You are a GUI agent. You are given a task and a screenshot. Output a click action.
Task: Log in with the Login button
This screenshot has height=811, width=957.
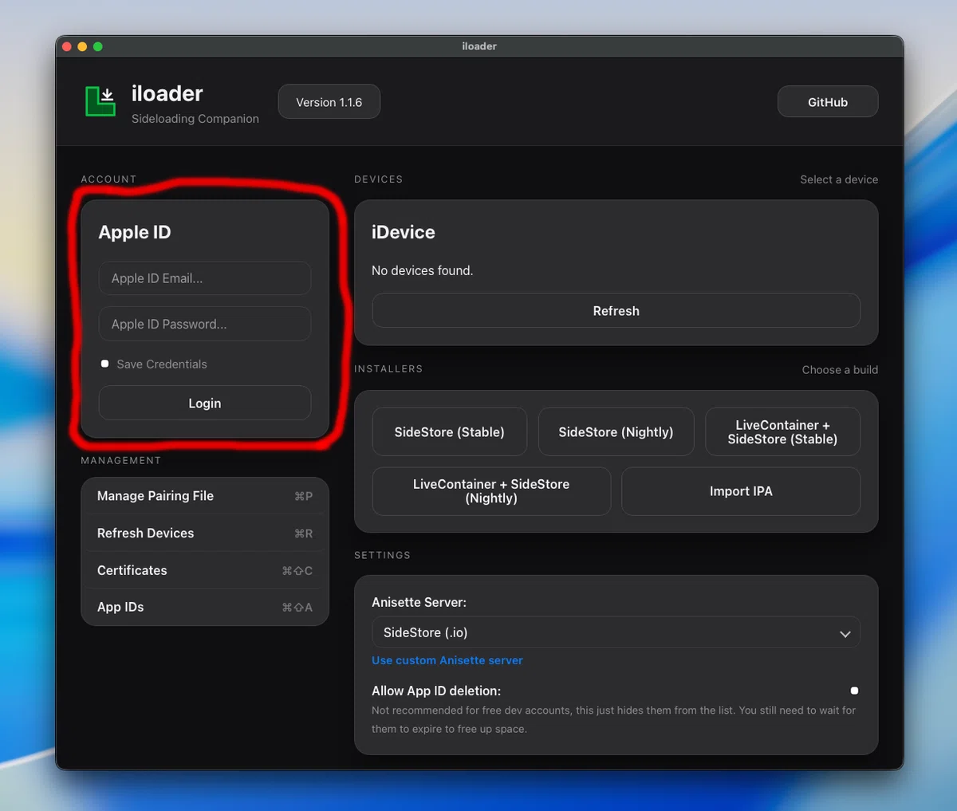coord(205,404)
